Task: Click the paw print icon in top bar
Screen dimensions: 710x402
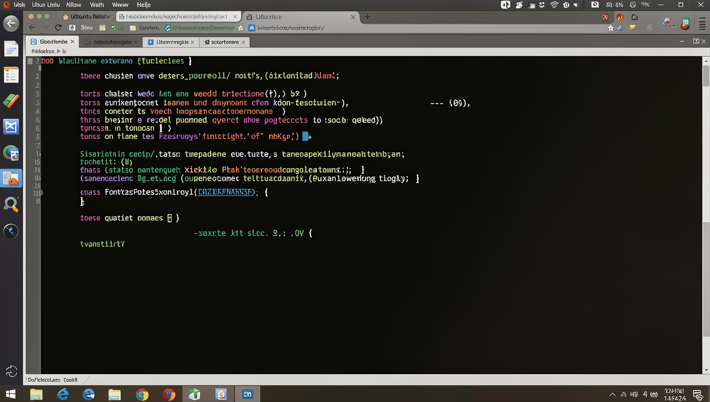Action: [542, 5]
